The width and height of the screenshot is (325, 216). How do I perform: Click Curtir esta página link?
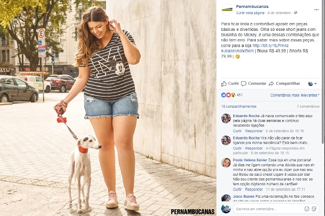coord(250,13)
